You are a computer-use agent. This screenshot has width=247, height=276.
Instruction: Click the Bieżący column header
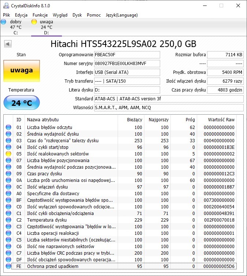131,120
